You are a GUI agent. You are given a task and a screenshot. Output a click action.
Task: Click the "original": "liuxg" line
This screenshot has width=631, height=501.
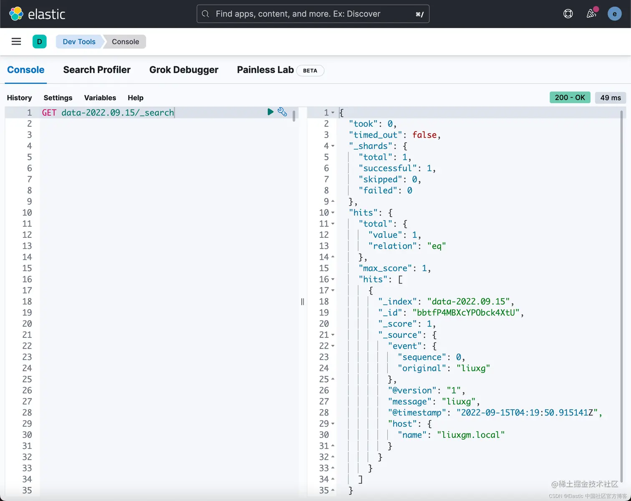[x=444, y=368]
